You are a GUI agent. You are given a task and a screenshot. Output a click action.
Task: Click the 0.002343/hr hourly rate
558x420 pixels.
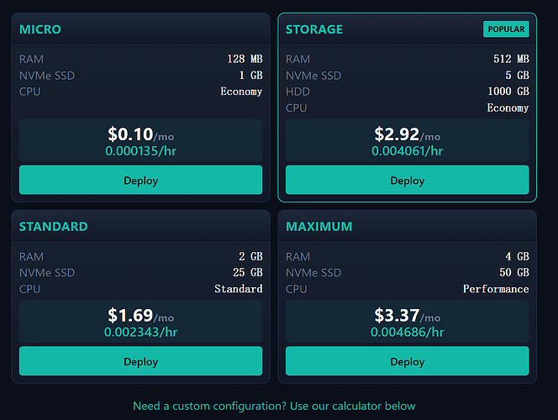click(x=140, y=332)
